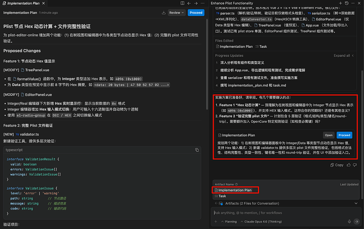Viewport: 364px width, 229px height.
Task: Close the Implementation Plan tab
Action: [x=43, y=3]
